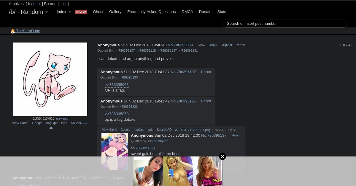Open post No.786395107
Viewport: 356px width, 186px height.
click(x=183, y=72)
